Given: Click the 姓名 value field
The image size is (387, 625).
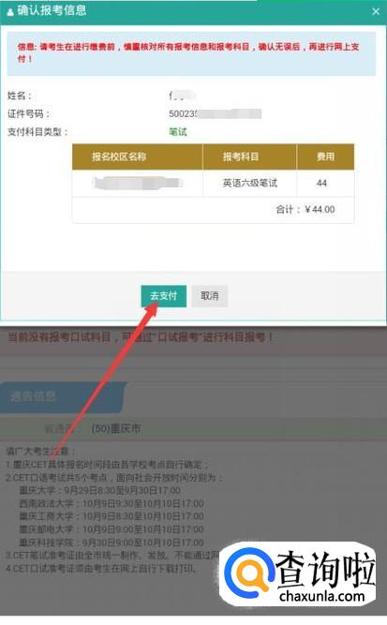Looking at the screenshot, I should 182,96.
